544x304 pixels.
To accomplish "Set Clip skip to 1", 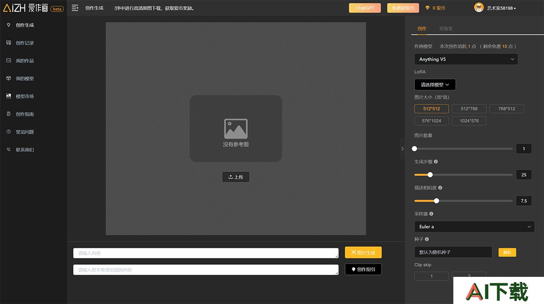I will pyautogui.click(x=432, y=276).
